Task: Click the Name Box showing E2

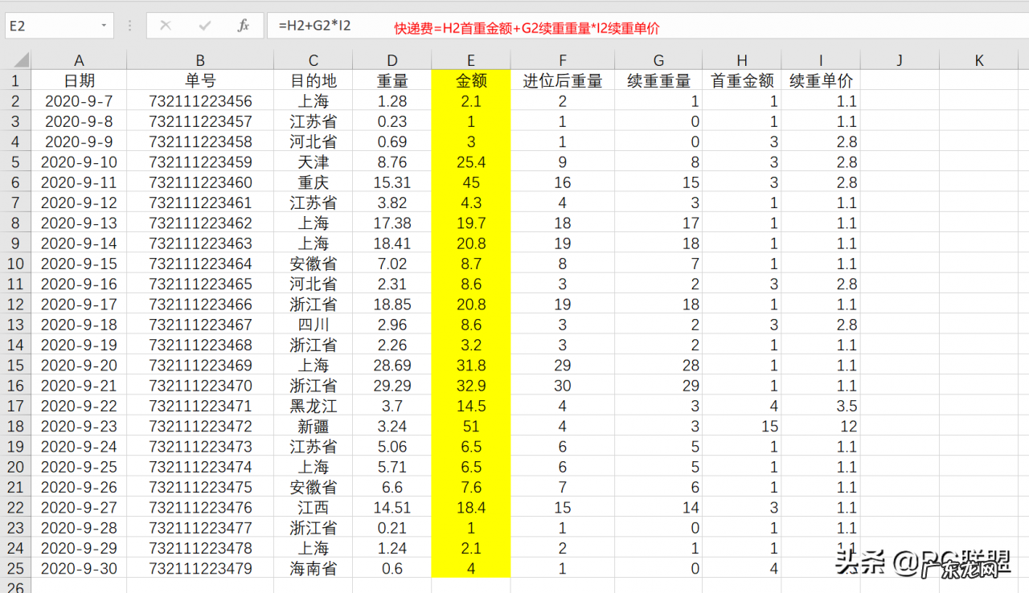Action: click(x=48, y=27)
